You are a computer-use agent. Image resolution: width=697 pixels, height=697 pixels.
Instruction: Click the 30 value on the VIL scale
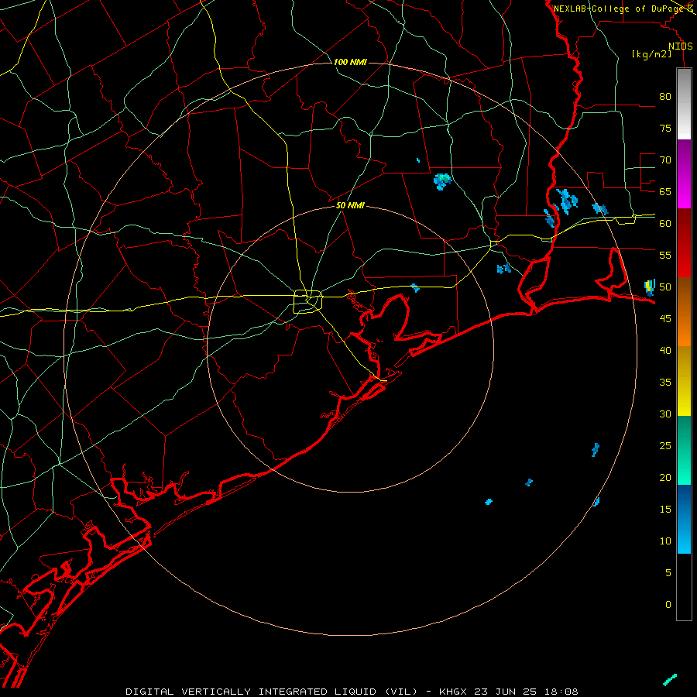[x=665, y=414]
